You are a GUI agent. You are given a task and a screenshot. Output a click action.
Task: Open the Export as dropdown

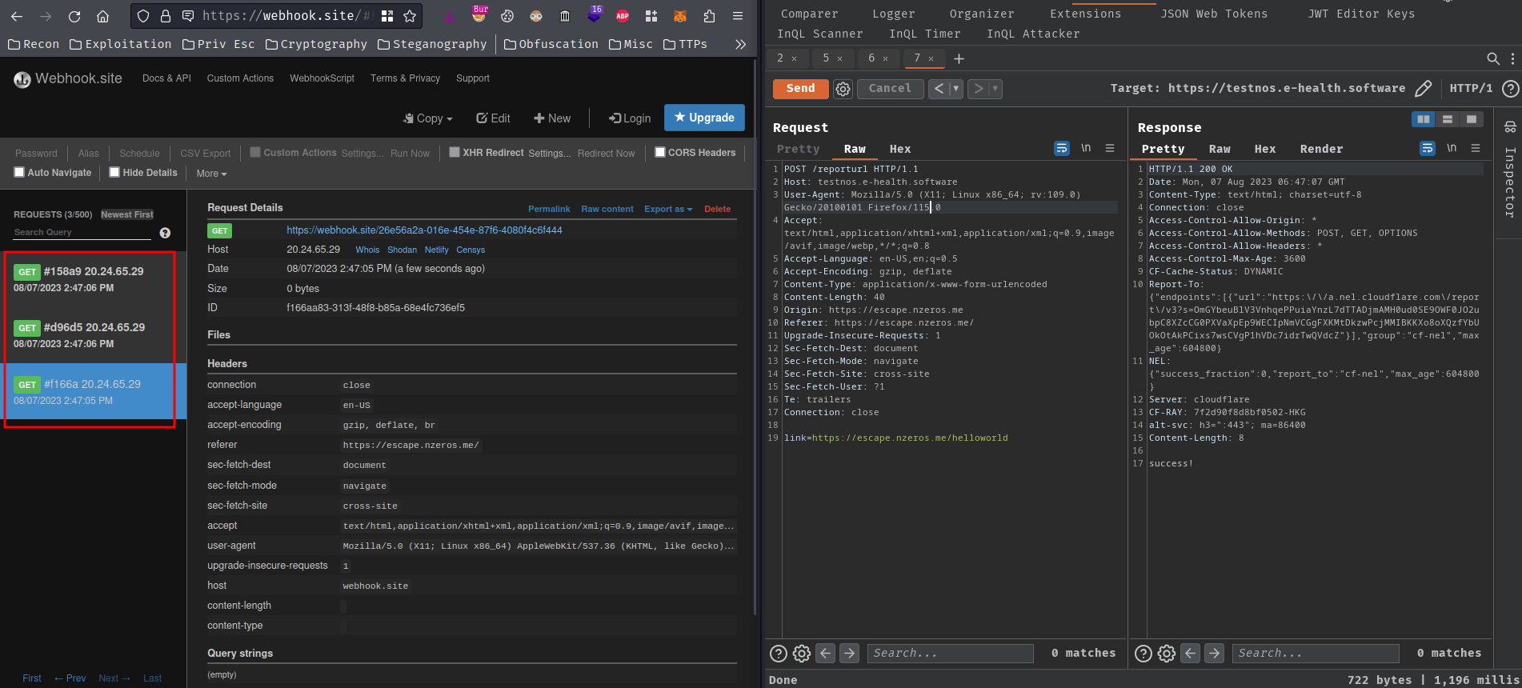[668, 209]
